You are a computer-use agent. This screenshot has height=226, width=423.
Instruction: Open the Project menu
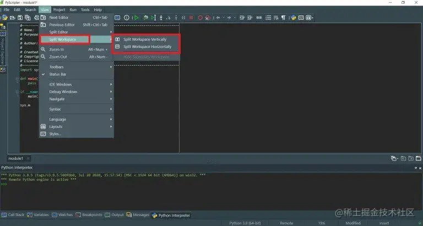tap(59, 10)
